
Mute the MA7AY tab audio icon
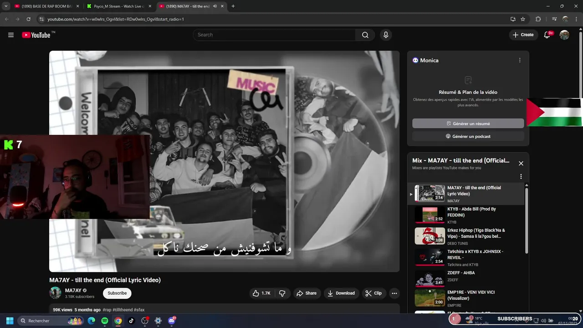coord(215,6)
